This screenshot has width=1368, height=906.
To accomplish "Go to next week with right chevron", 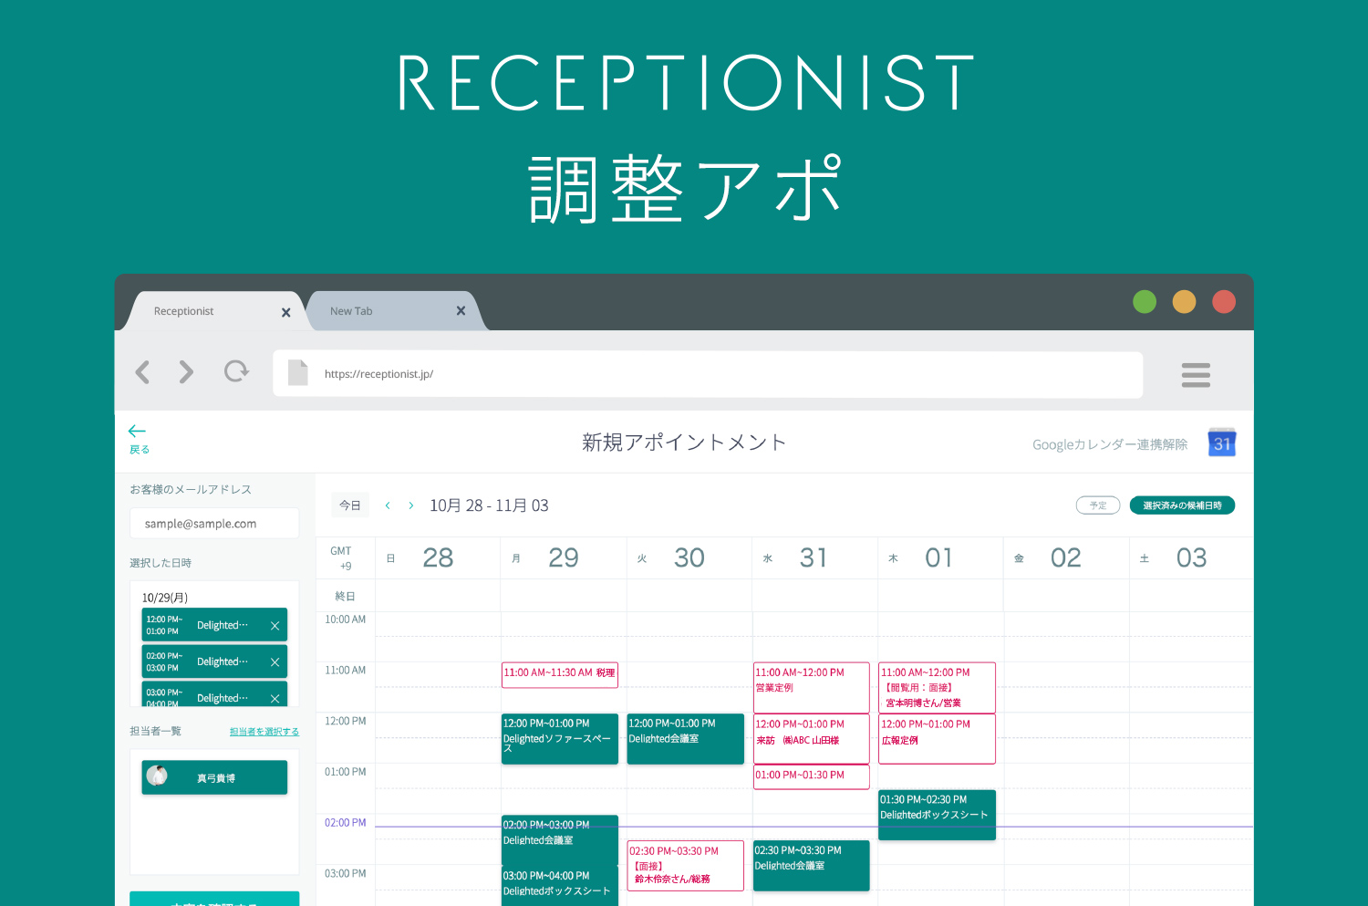I will tap(411, 505).
